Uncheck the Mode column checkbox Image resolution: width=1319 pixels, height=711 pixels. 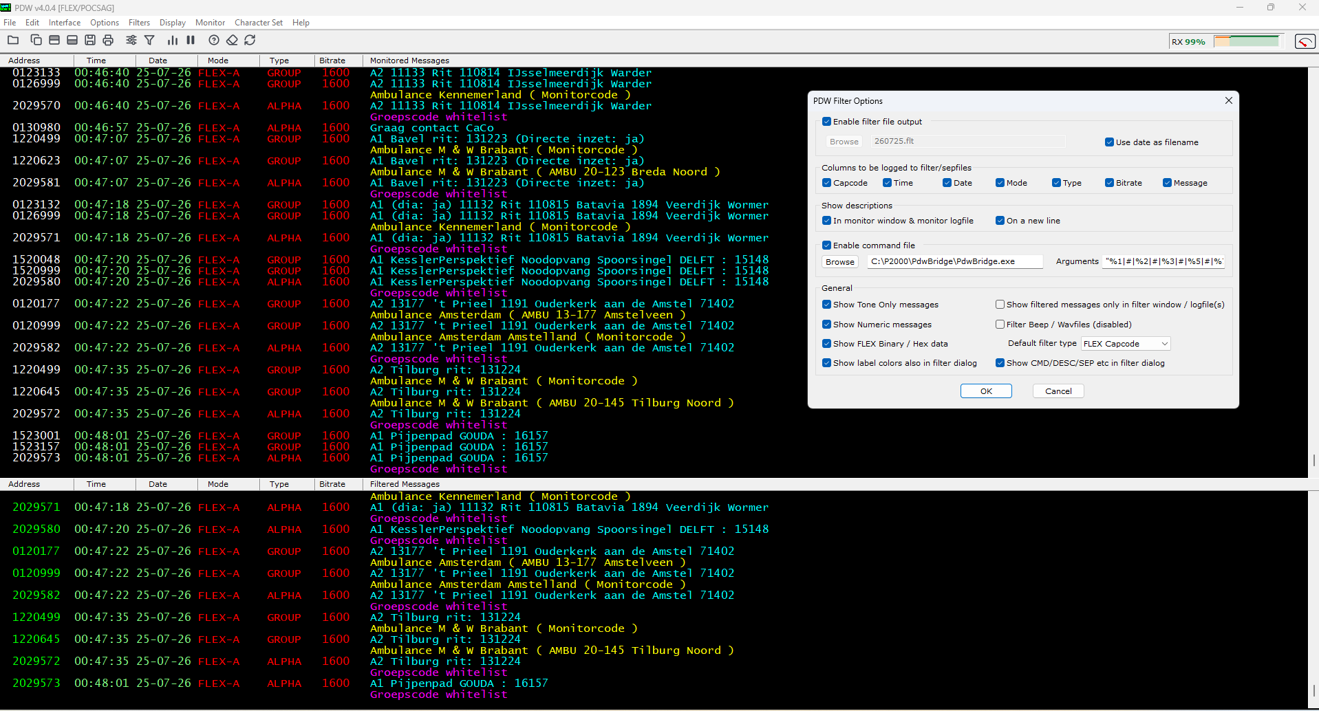coord(1000,183)
